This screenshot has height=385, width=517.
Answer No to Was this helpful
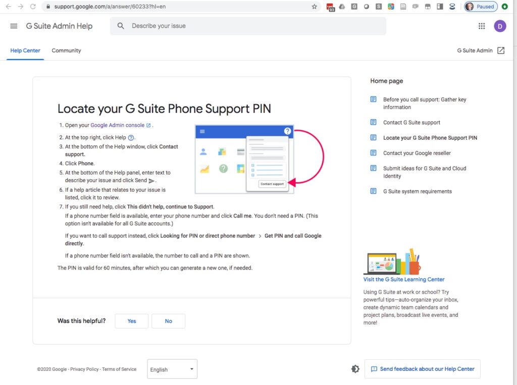tap(168, 321)
